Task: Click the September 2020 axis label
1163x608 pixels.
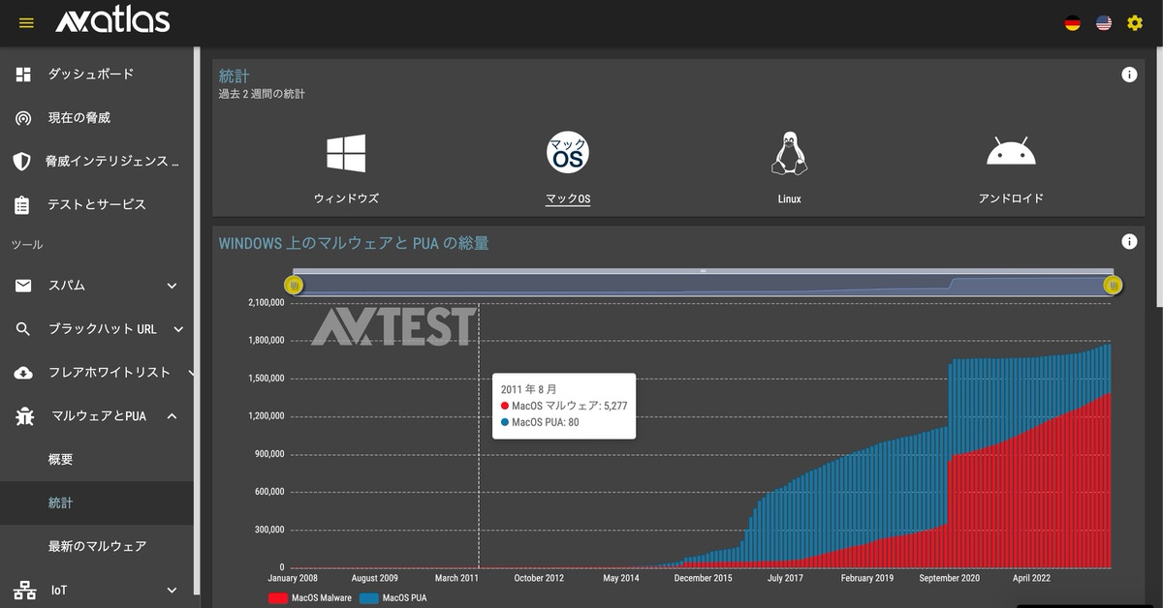Action: (948, 579)
